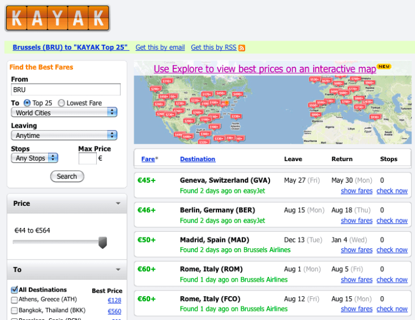Collapse the To destinations panel arrow
Screen dimensions: 415x320
coord(118,270)
